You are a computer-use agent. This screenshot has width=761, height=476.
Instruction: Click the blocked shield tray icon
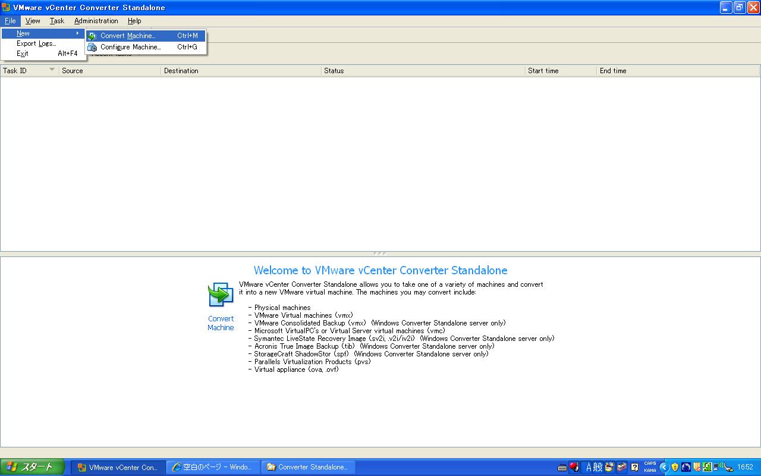[697, 467]
